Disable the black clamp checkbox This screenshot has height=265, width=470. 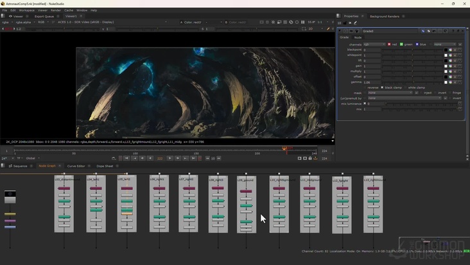382,87
